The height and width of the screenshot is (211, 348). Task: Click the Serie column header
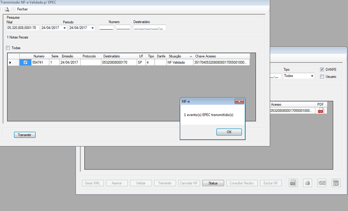[54, 56]
